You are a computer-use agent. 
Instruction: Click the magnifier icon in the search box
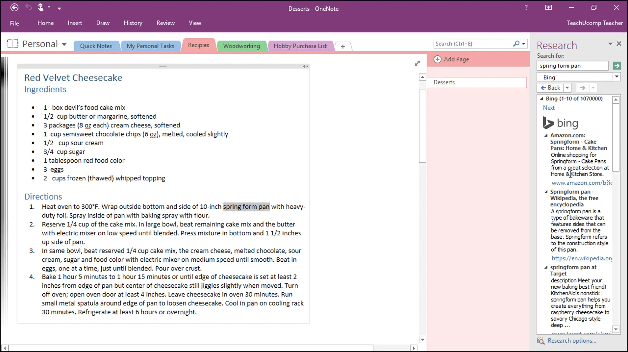tap(516, 44)
